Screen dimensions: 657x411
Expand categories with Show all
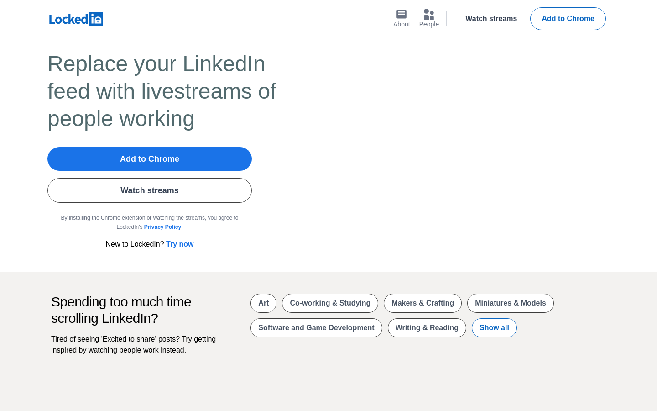pos(494,328)
